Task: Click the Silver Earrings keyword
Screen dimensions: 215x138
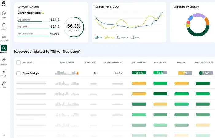Action: [31, 73]
